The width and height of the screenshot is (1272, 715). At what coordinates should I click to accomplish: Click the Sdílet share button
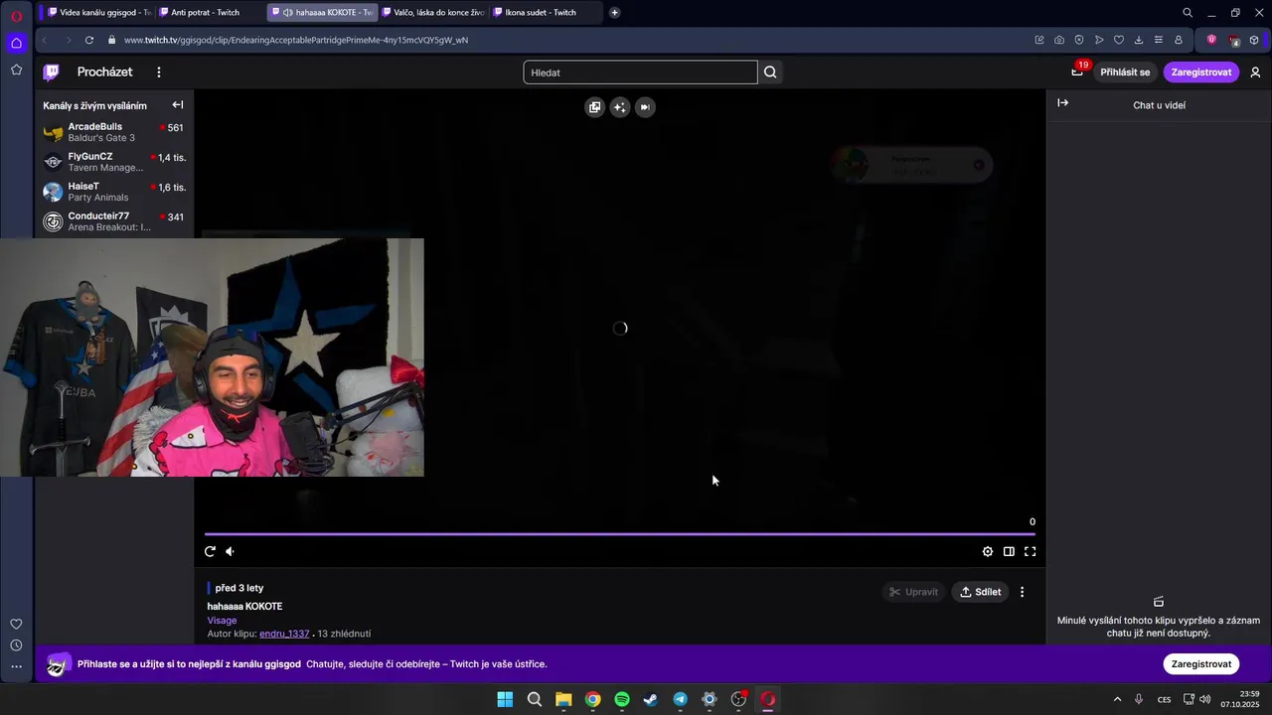(x=980, y=592)
